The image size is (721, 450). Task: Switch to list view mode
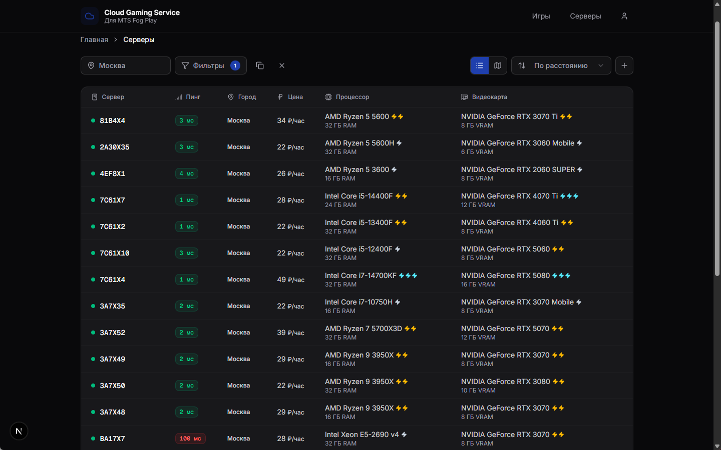click(480, 65)
